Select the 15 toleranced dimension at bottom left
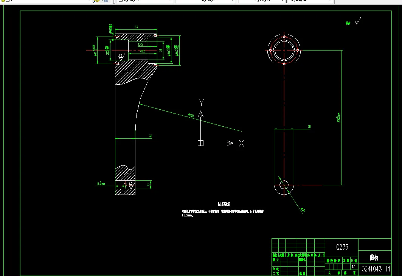Image resolution: width=402 pixels, height=276 pixels. pyautogui.click(x=101, y=184)
